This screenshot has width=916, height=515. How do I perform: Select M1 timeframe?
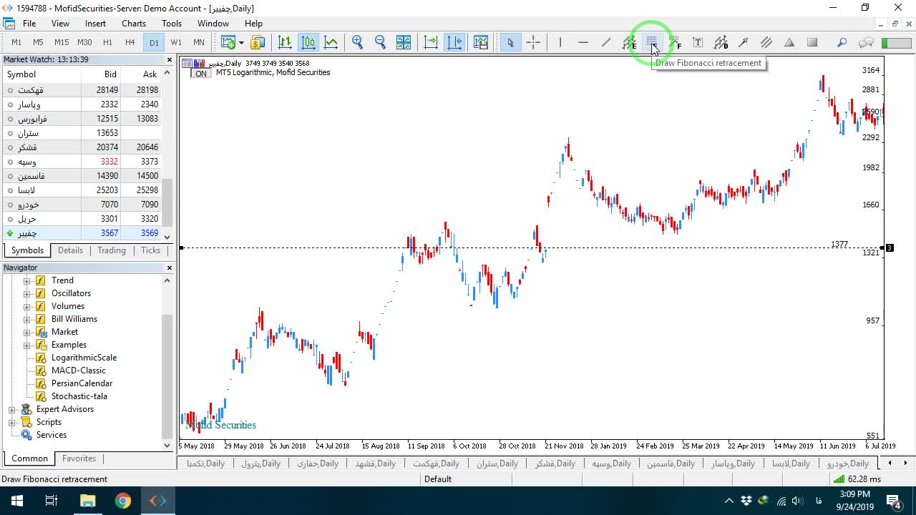tap(16, 42)
